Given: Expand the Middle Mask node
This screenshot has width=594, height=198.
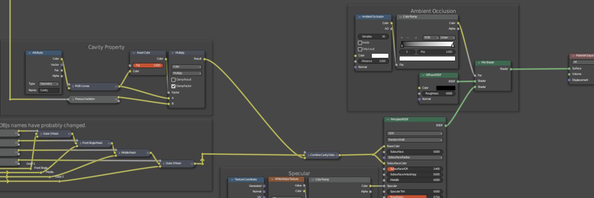Looking at the screenshot, I should point(119,152).
